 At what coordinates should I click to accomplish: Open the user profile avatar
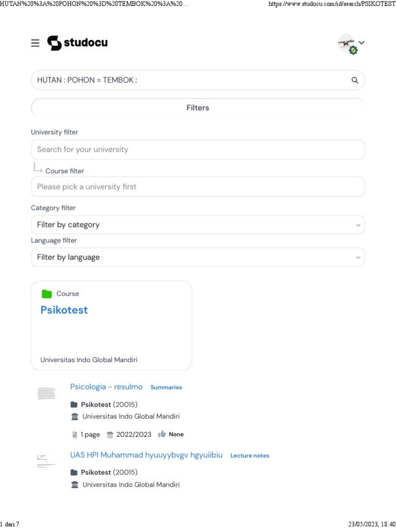pos(347,43)
